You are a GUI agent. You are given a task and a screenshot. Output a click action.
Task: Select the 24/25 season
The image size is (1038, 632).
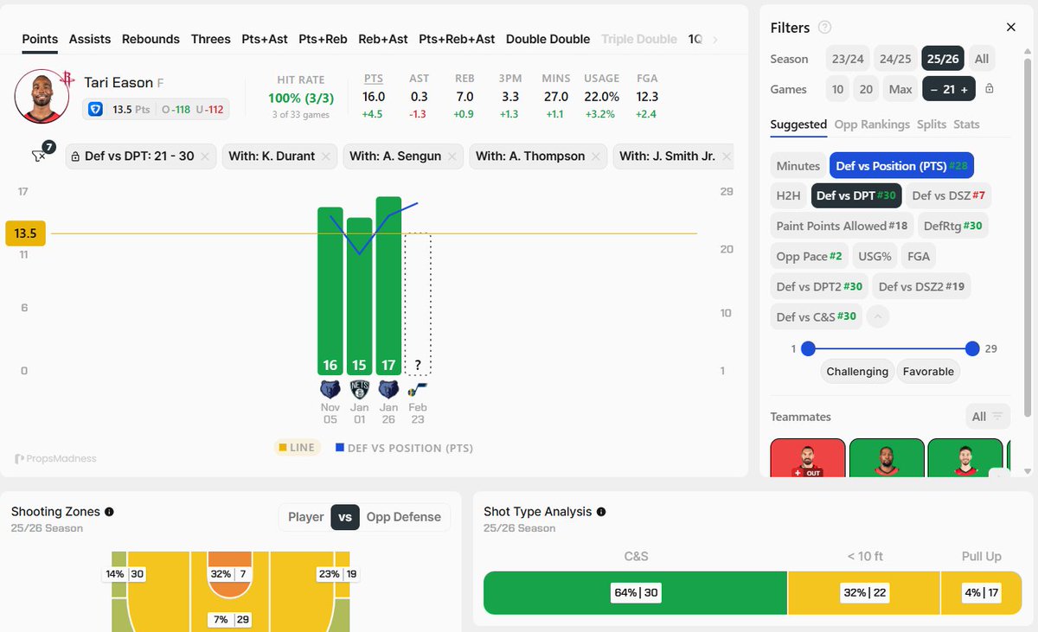pos(895,59)
